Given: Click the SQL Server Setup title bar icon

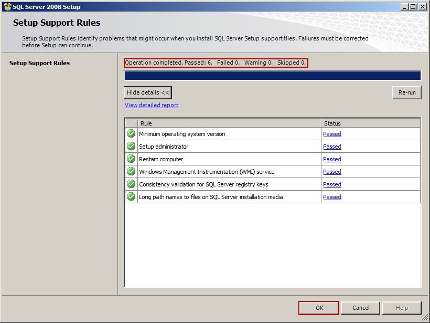Looking at the screenshot, I should click(x=7, y=7).
